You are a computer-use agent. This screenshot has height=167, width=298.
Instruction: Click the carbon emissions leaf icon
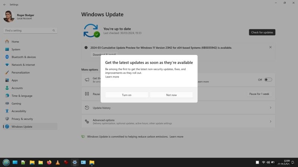click(x=83, y=137)
